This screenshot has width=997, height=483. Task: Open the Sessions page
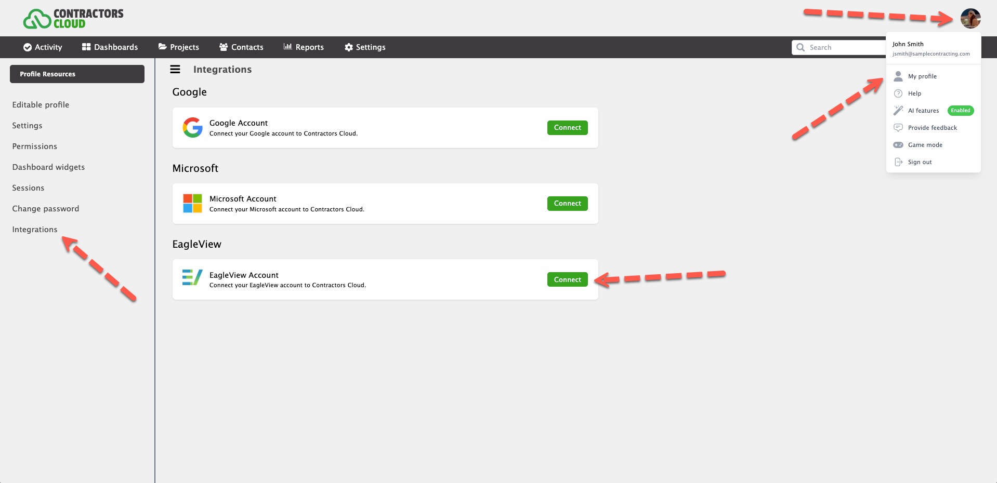click(28, 188)
